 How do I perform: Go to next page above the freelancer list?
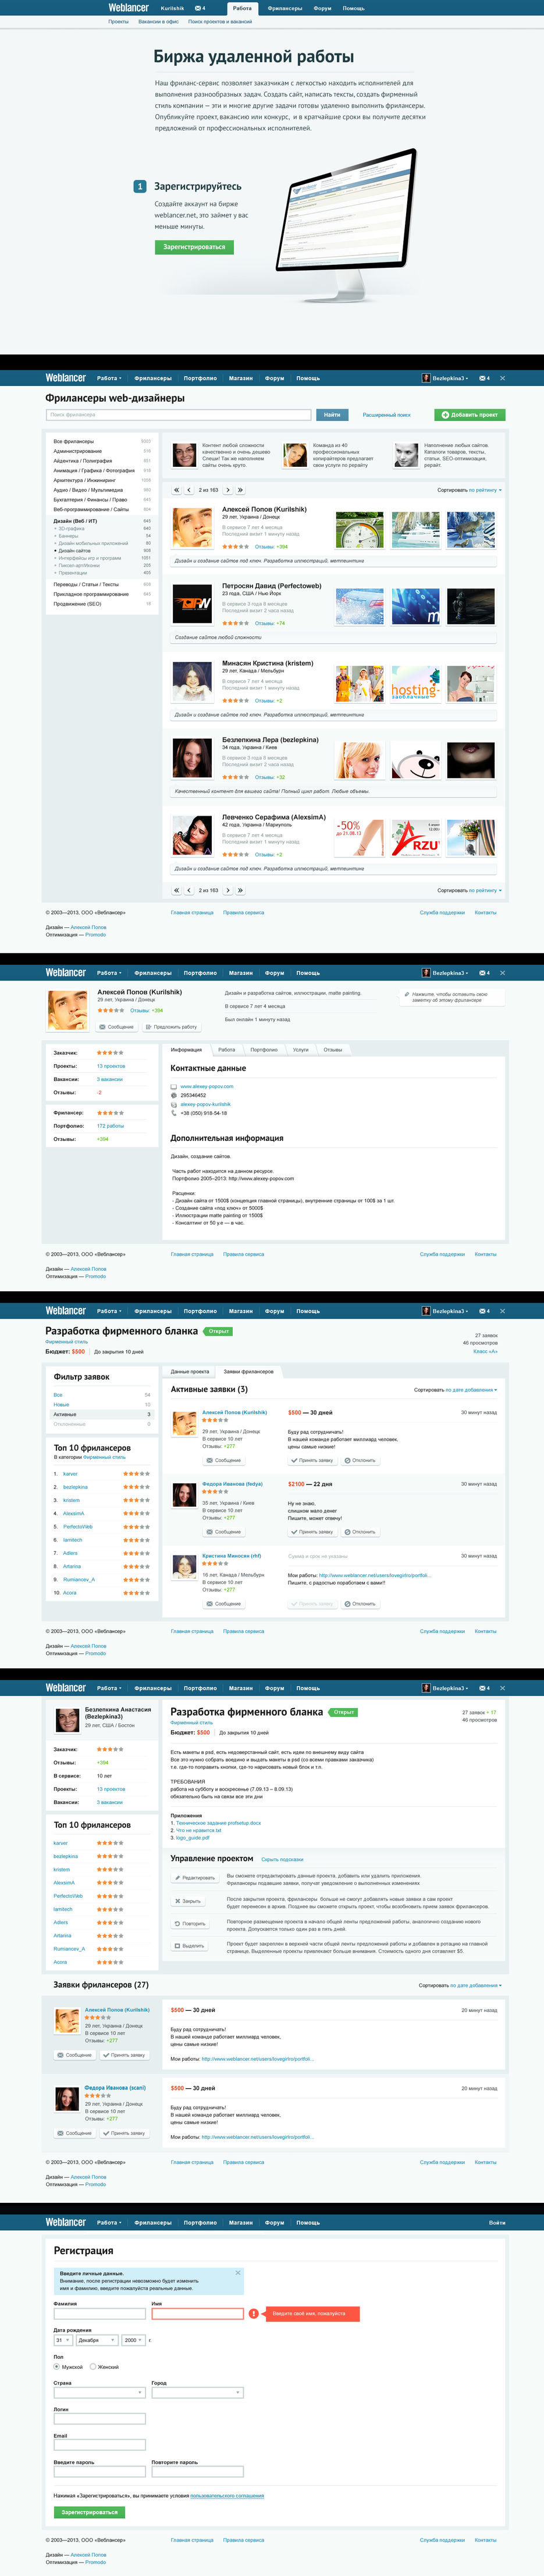(228, 490)
